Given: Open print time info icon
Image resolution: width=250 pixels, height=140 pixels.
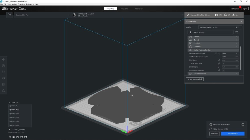Looking at the screenshot, I should 243,125.
